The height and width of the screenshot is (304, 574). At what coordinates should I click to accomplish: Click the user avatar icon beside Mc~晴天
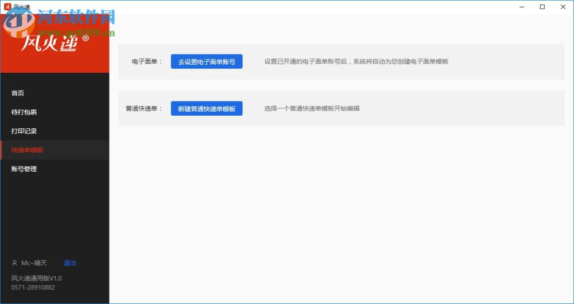click(15, 263)
